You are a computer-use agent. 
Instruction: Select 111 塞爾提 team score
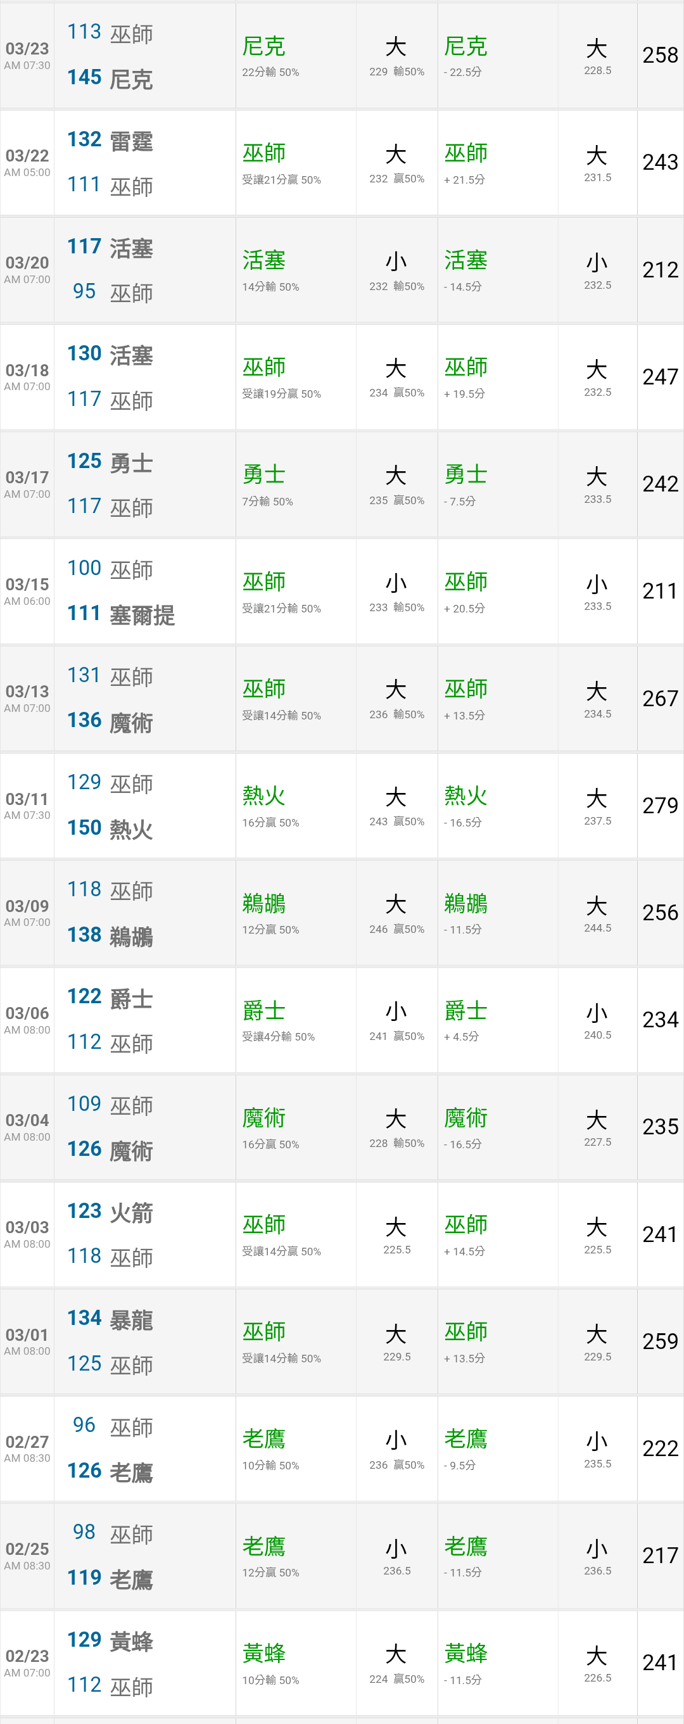(x=121, y=614)
